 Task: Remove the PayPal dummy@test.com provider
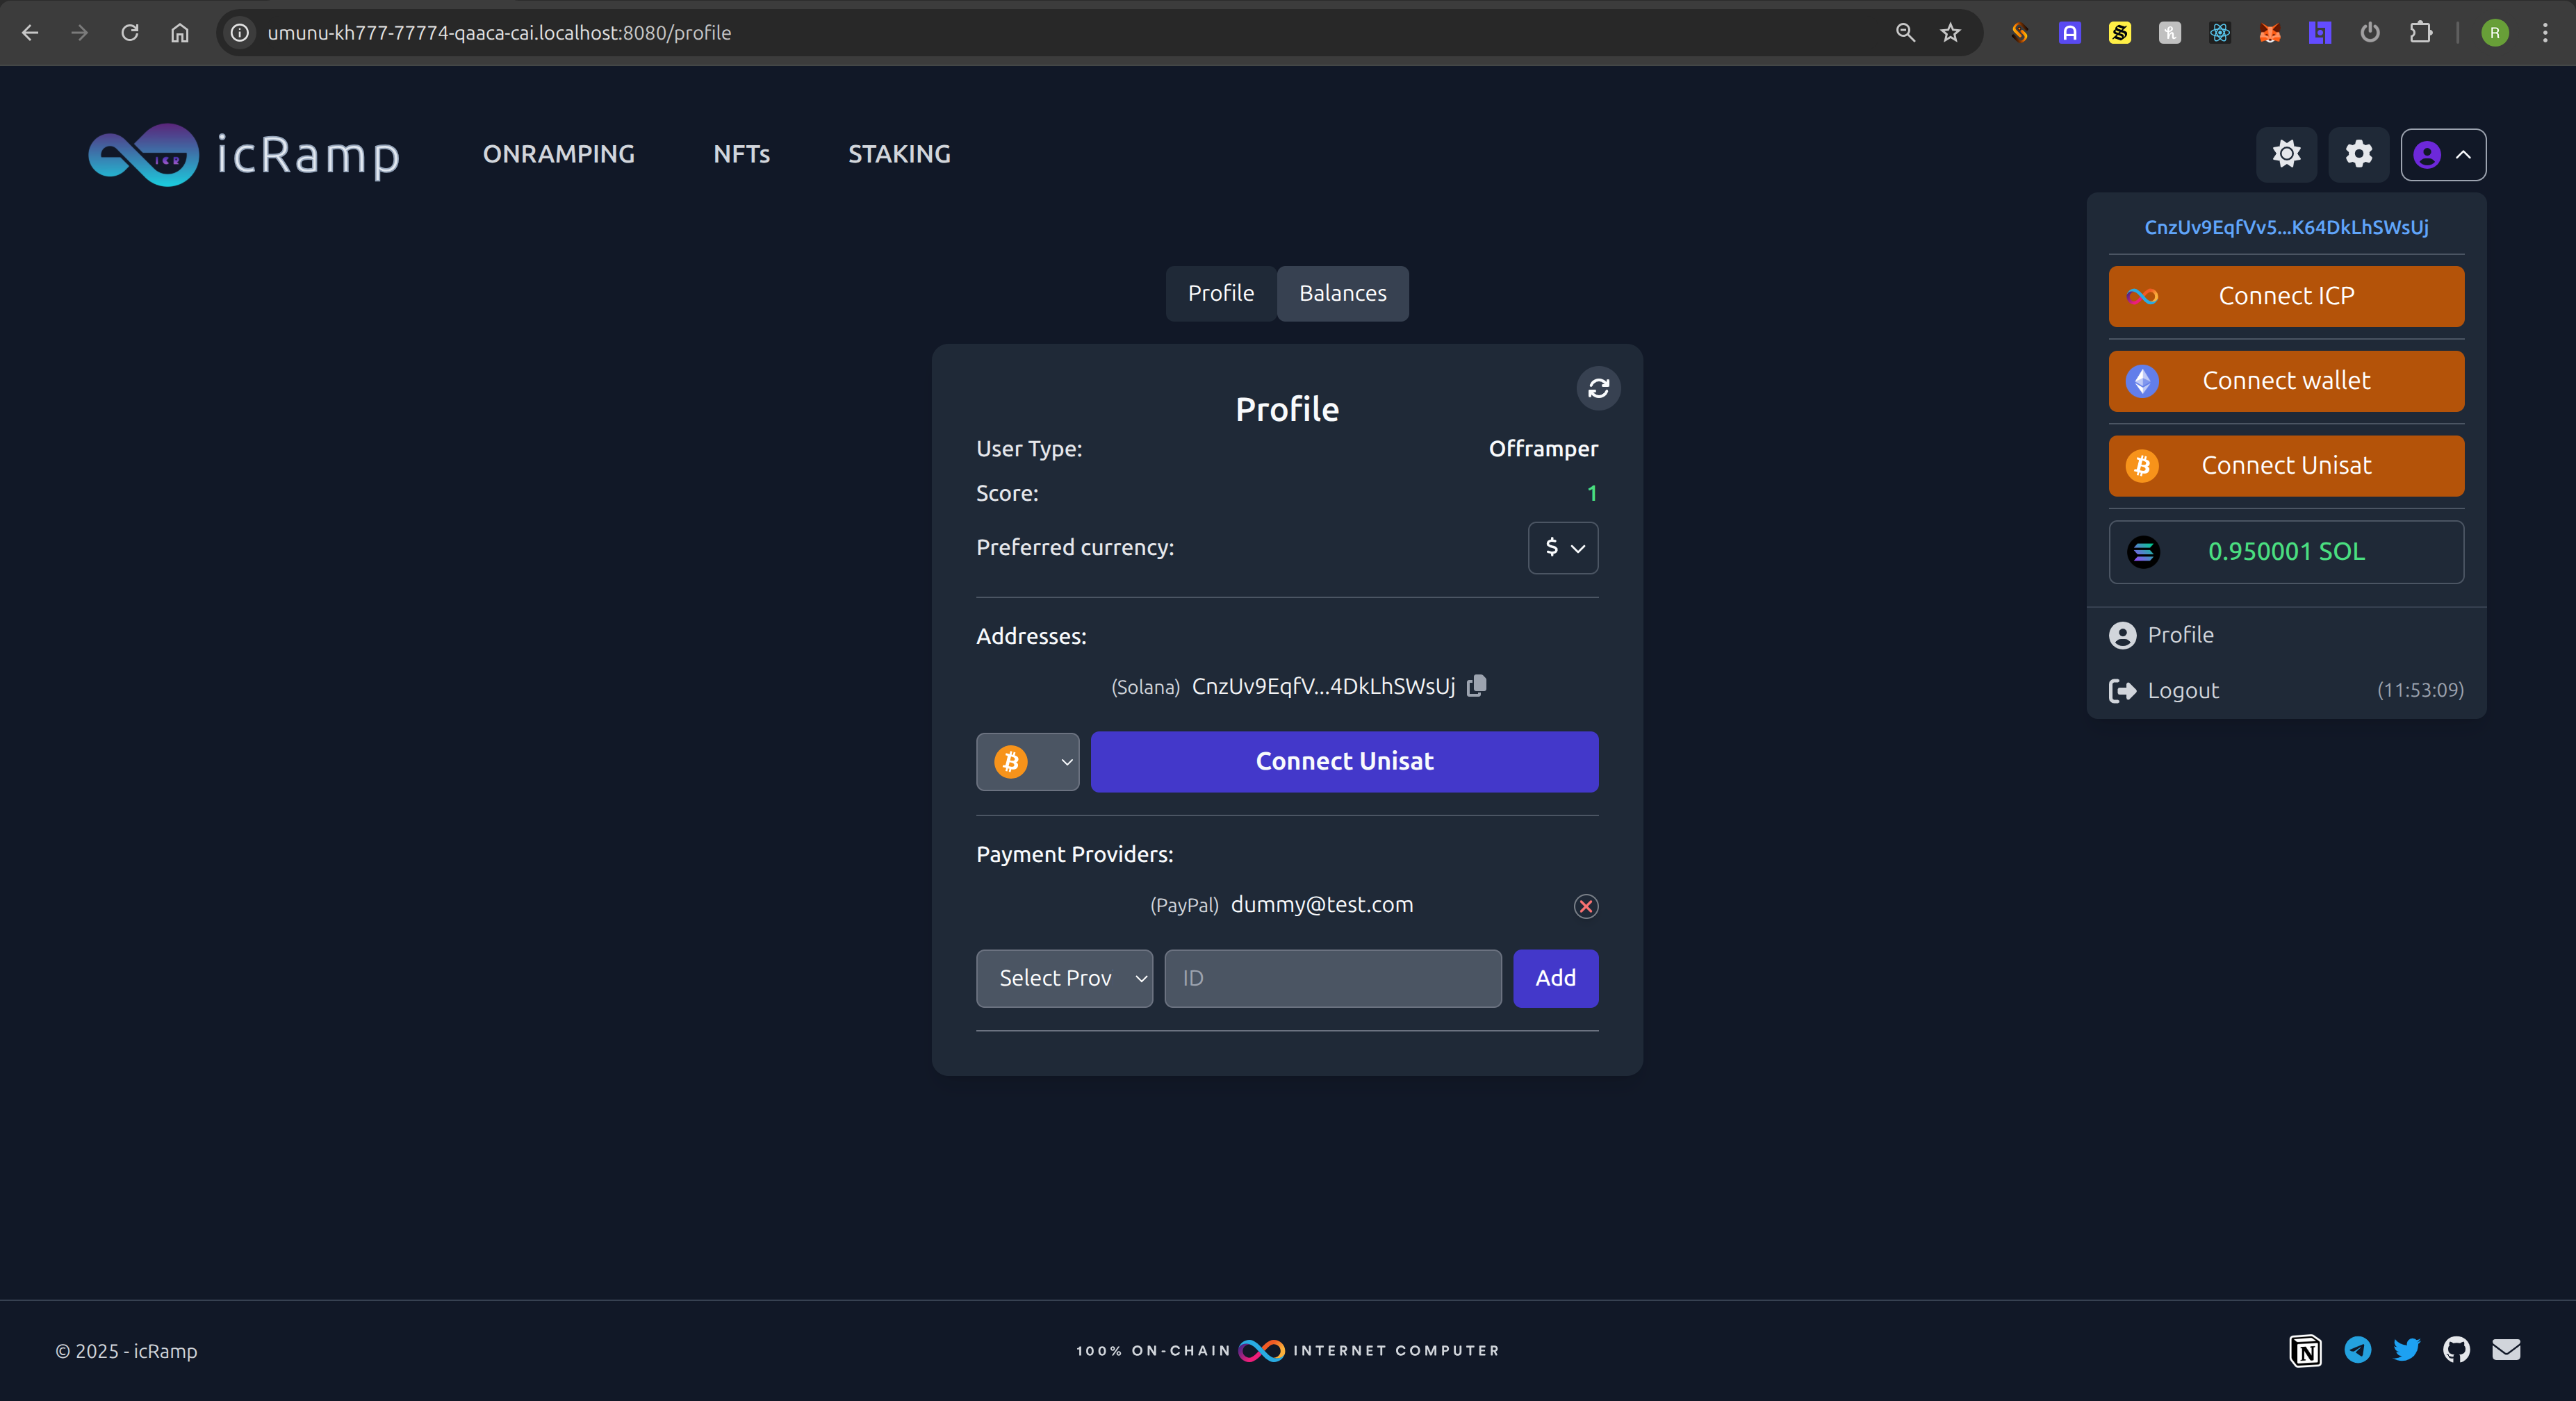pyautogui.click(x=1586, y=905)
